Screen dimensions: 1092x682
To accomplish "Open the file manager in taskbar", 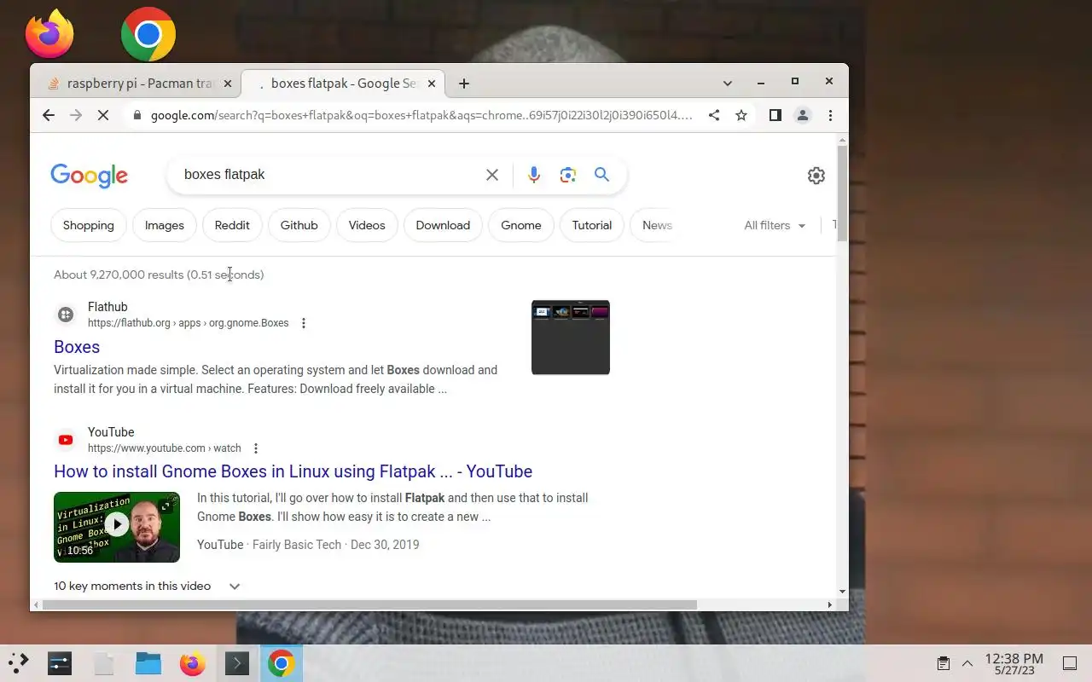I will 148,663.
